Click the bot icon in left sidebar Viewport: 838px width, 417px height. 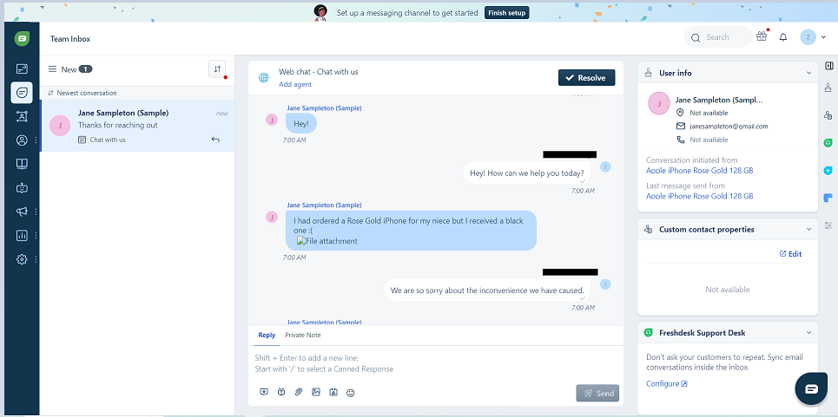coord(22,187)
